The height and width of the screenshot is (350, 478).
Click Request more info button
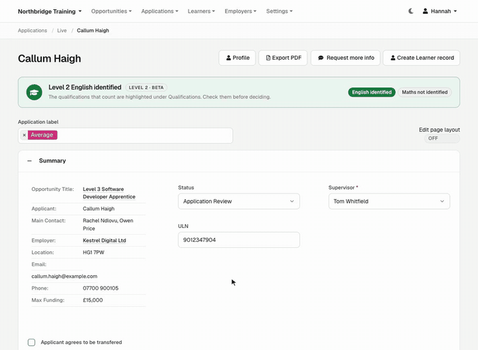(x=345, y=58)
